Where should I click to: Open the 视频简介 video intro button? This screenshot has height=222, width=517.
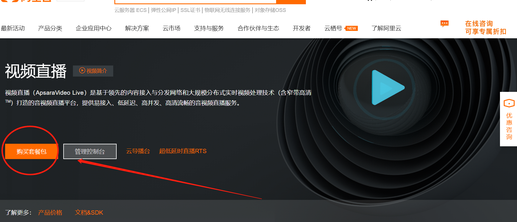coord(93,71)
